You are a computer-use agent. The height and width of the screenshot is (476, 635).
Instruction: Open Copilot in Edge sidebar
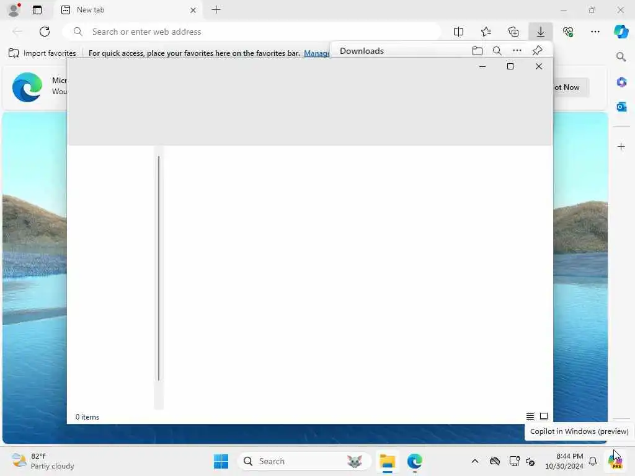621,32
